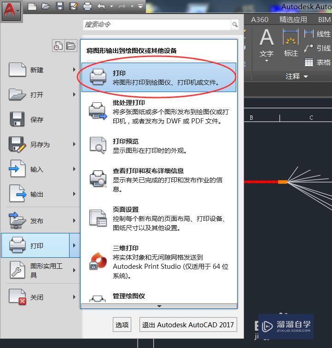Show Recent Documents icon
The height and width of the screenshot is (348, 332).
pyautogui.click(x=58, y=46)
